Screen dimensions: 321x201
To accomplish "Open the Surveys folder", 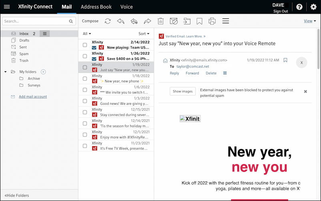I will click(34, 85).
